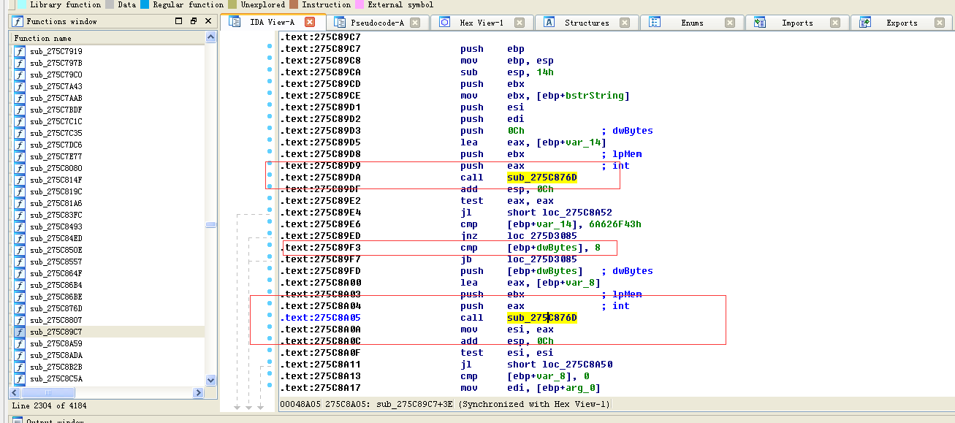Click the Exports tab icon
This screenshot has height=423, width=955.
[x=865, y=23]
